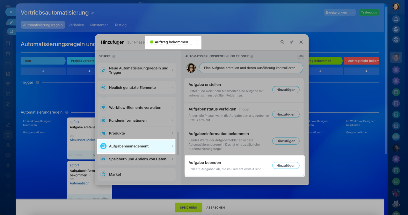408x215 pixels.
Task: Expand Neulich genutzte Elemente chevron
Action: 172,88
